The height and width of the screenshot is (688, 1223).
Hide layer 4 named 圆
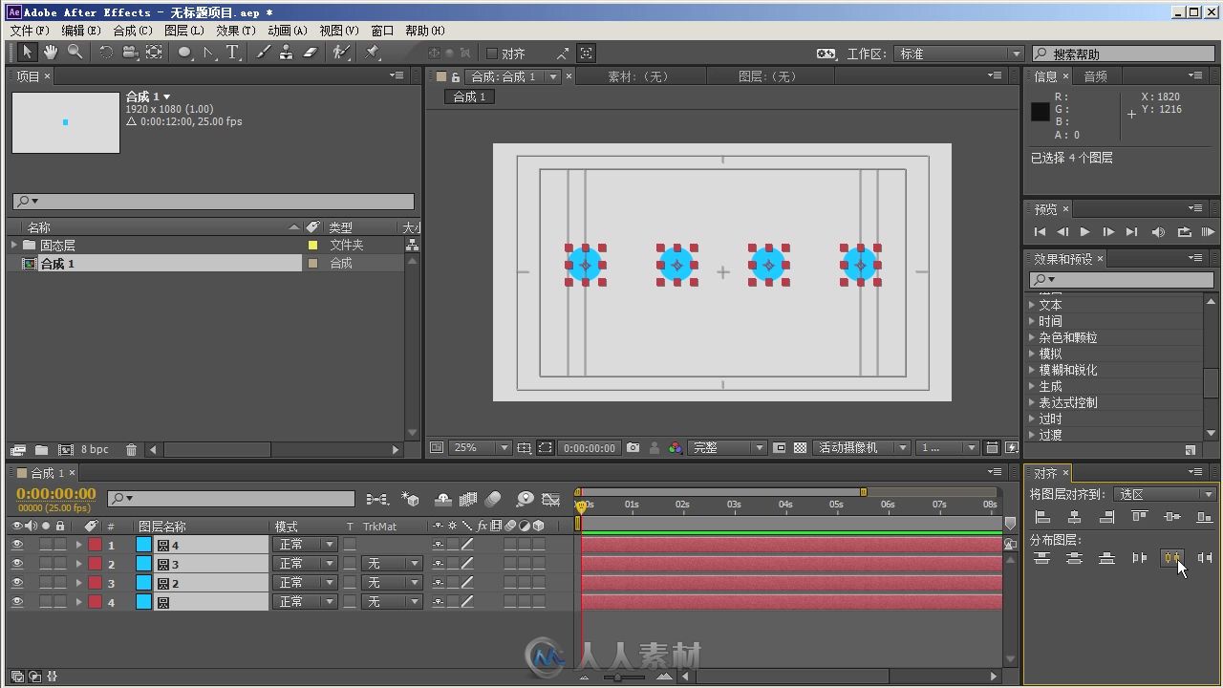[x=16, y=602]
